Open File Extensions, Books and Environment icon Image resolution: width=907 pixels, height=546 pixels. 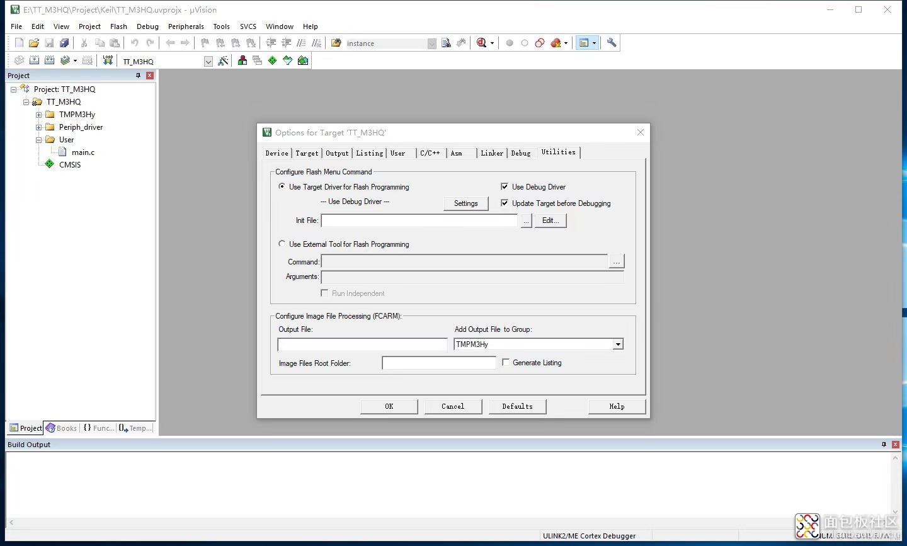point(242,60)
